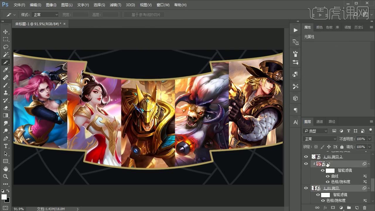Select the Dodge tool
Screen dimensions: 375x211
(6, 131)
